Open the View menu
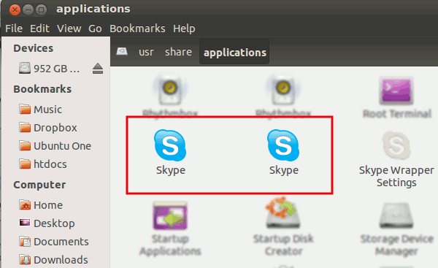This screenshot has height=268, width=438. 69,28
